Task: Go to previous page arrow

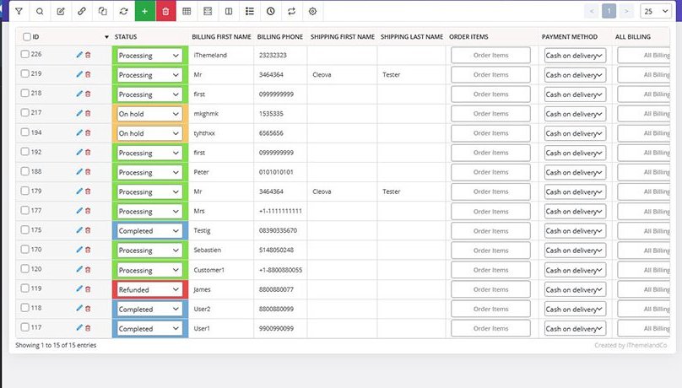Action: (592, 11)
